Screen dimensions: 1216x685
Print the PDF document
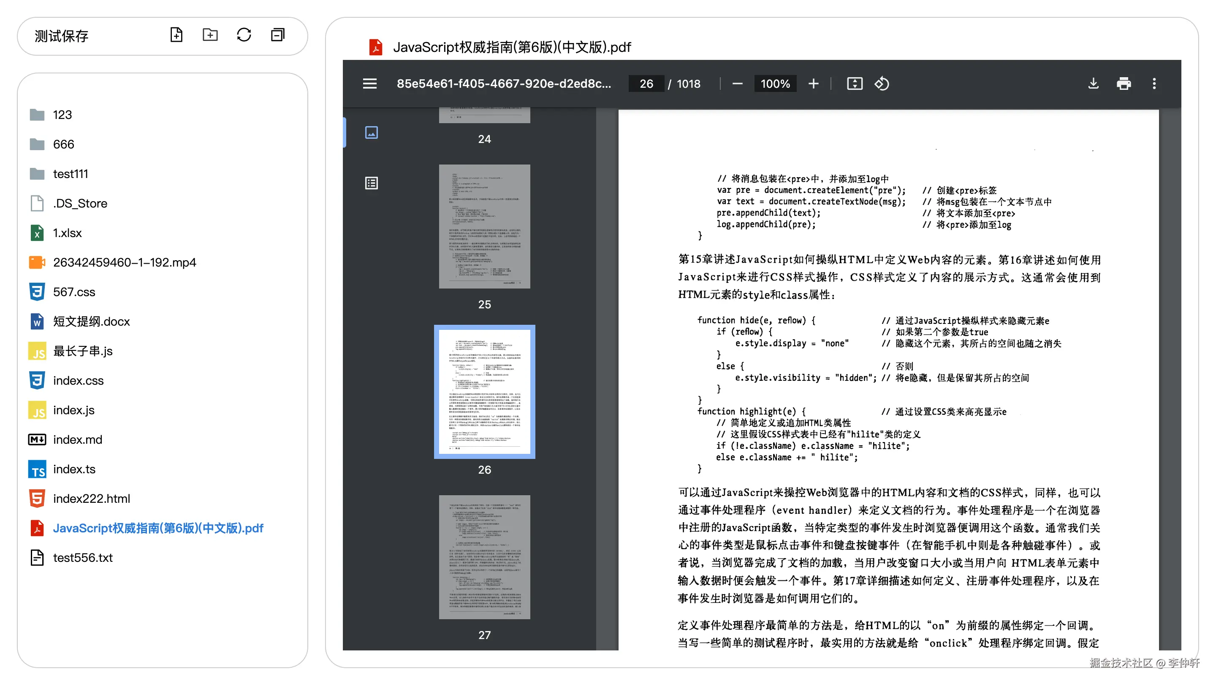1124,84
